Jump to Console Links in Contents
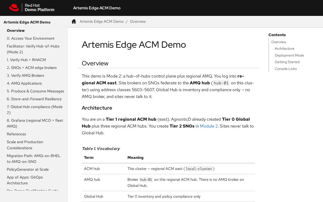 point(286,69)
